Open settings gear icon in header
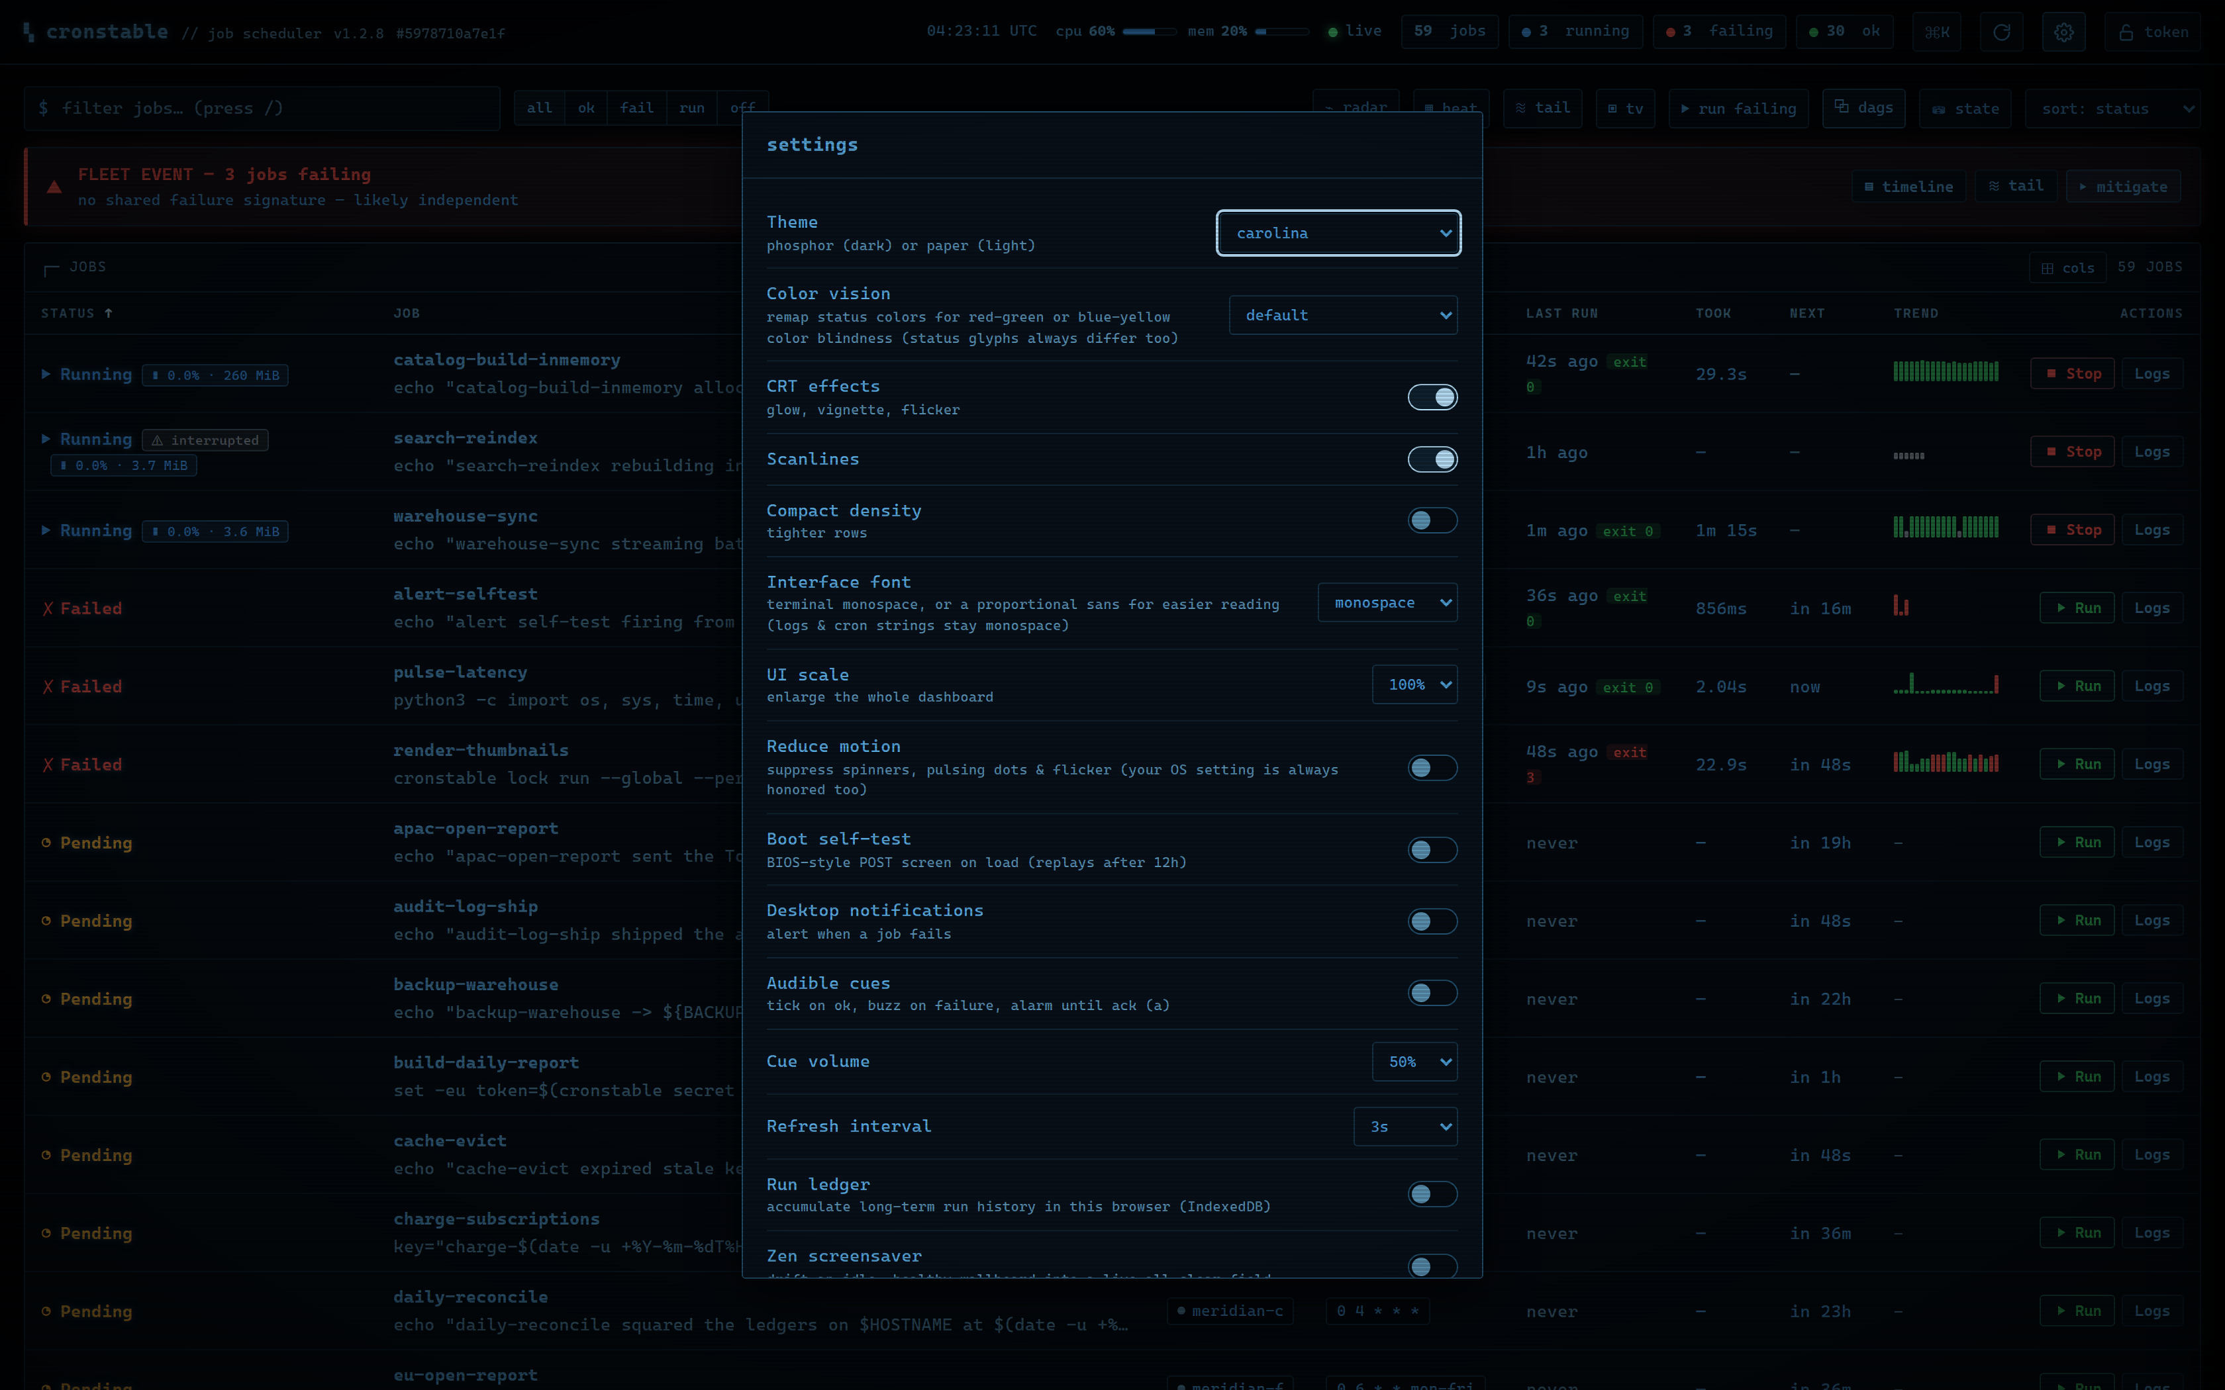 [x=2063, y=32]
